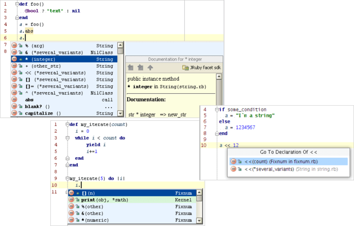The image size is (354, 226).
Task: Click the method icon beside % (arg)
Action: [x=14, y=45]
